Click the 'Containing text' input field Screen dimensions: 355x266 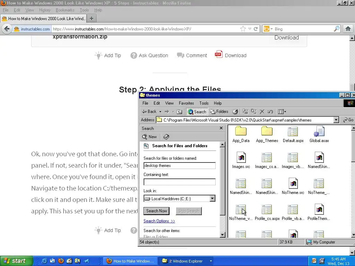tap(180, 182)
